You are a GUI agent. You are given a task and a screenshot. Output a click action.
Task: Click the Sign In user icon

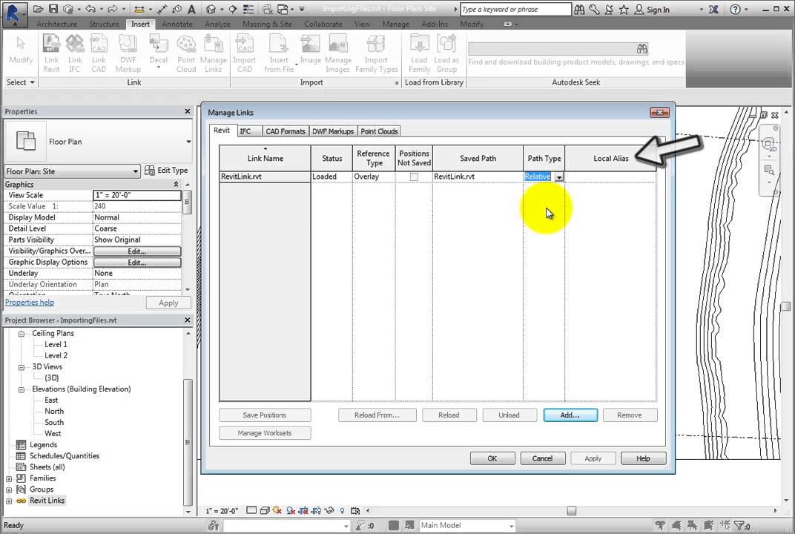[x=639, y=9]
